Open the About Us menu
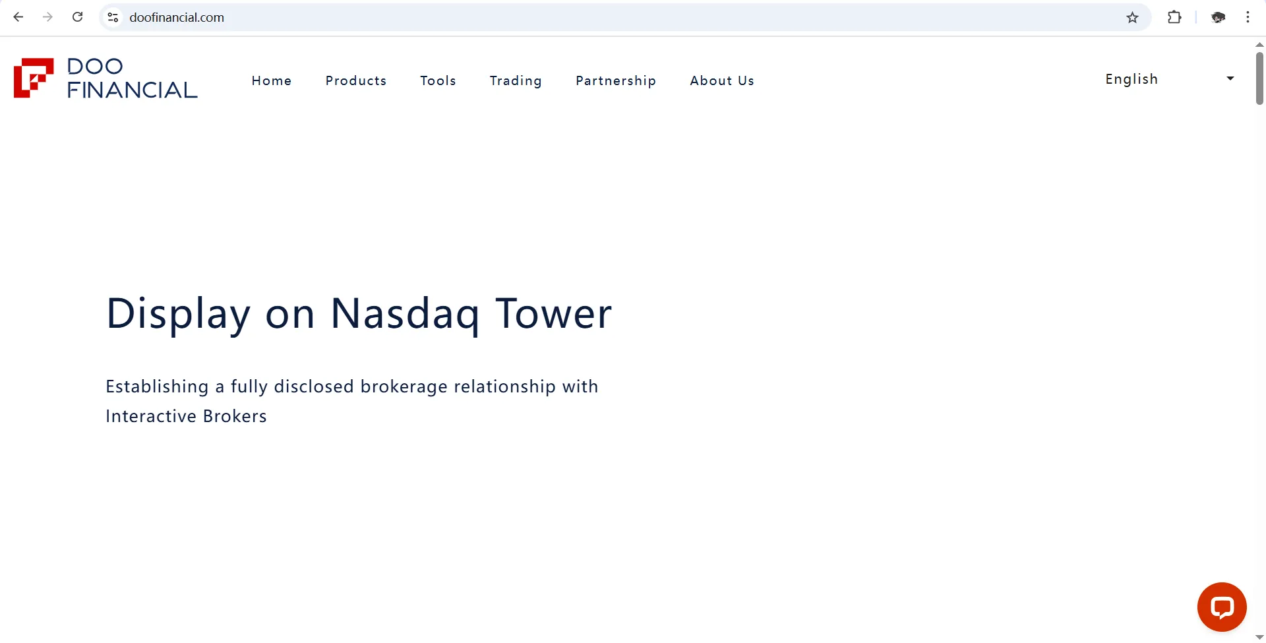The image size is (1266, 643). coord(722,80)
